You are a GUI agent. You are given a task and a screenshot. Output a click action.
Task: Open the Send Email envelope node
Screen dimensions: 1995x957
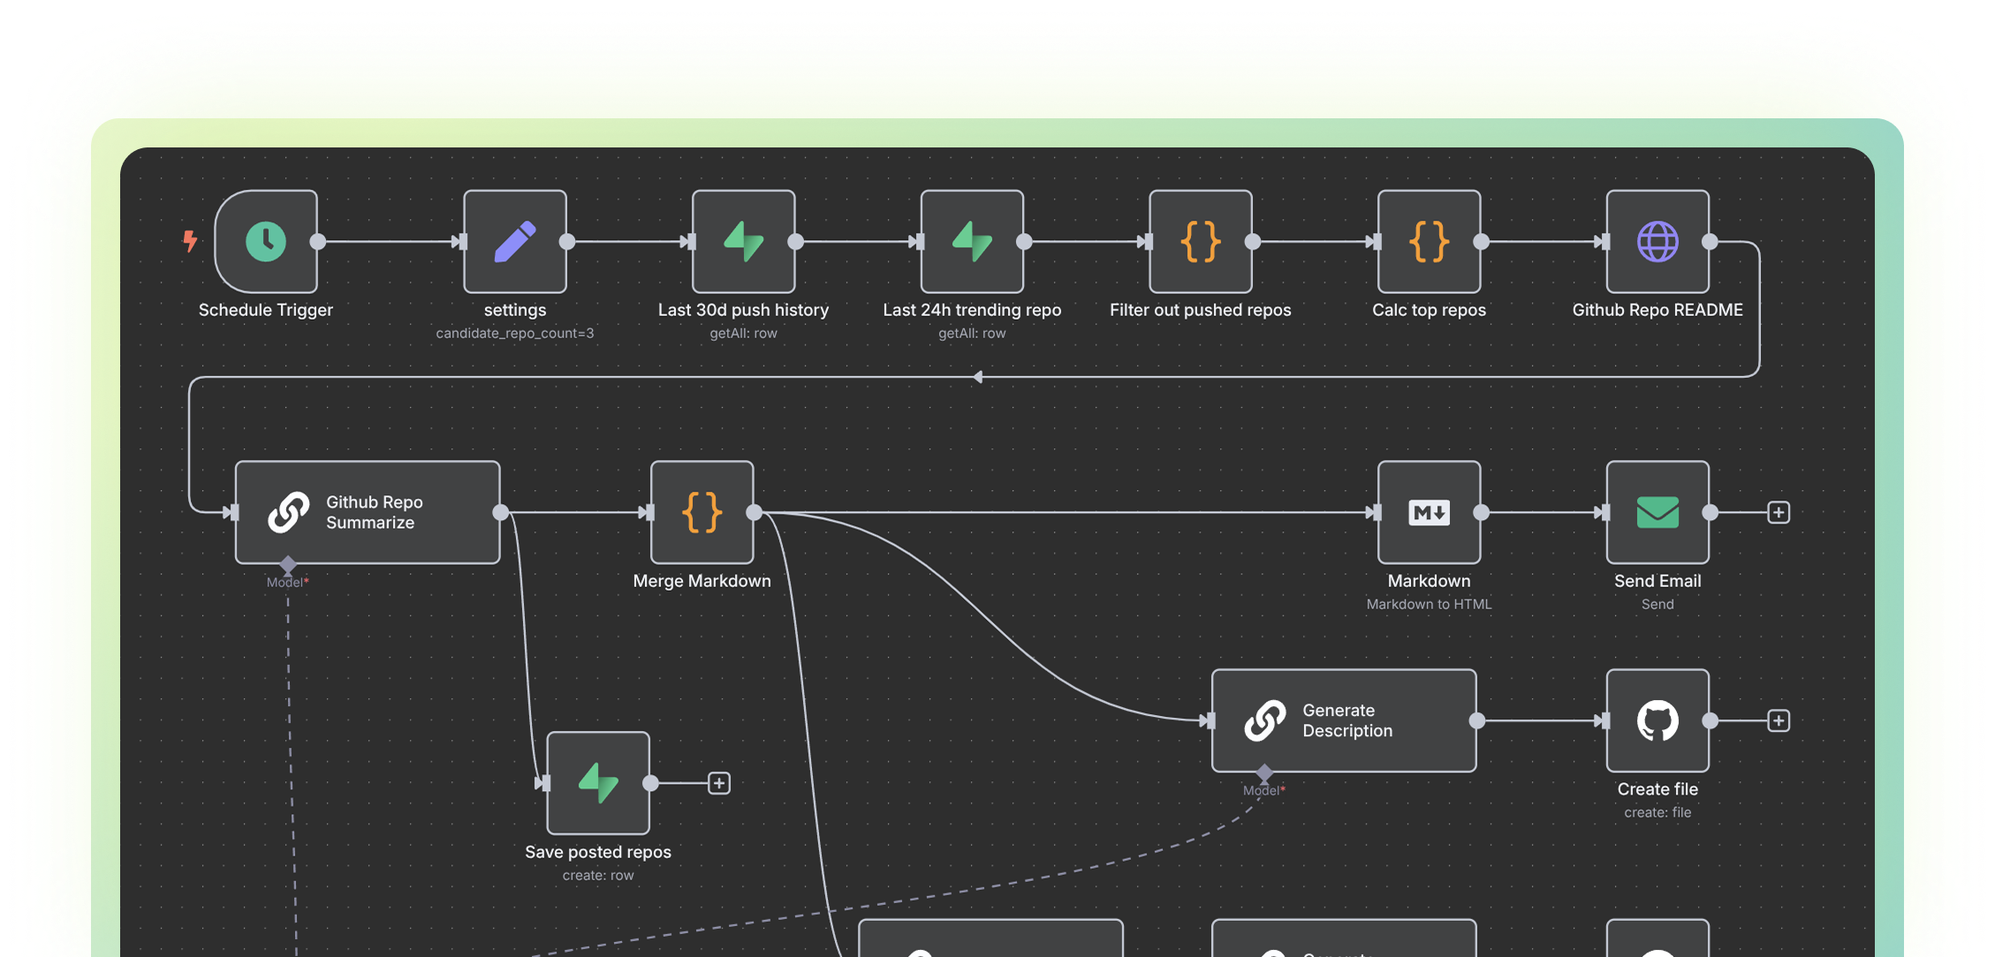pos(1657,512)
